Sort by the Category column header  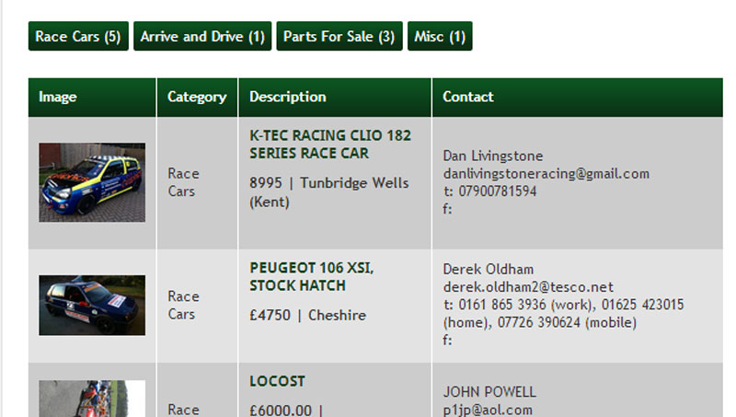pos(197,98)
